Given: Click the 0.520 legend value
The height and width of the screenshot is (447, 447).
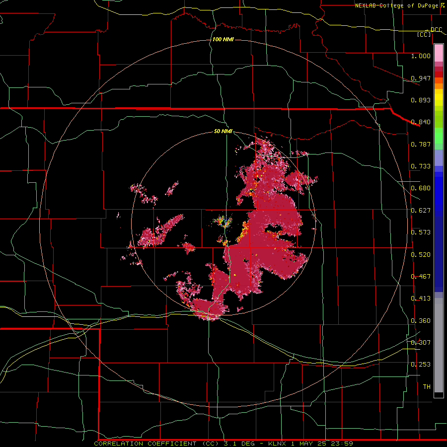Looking at the screenshot, I should (421, 255).
